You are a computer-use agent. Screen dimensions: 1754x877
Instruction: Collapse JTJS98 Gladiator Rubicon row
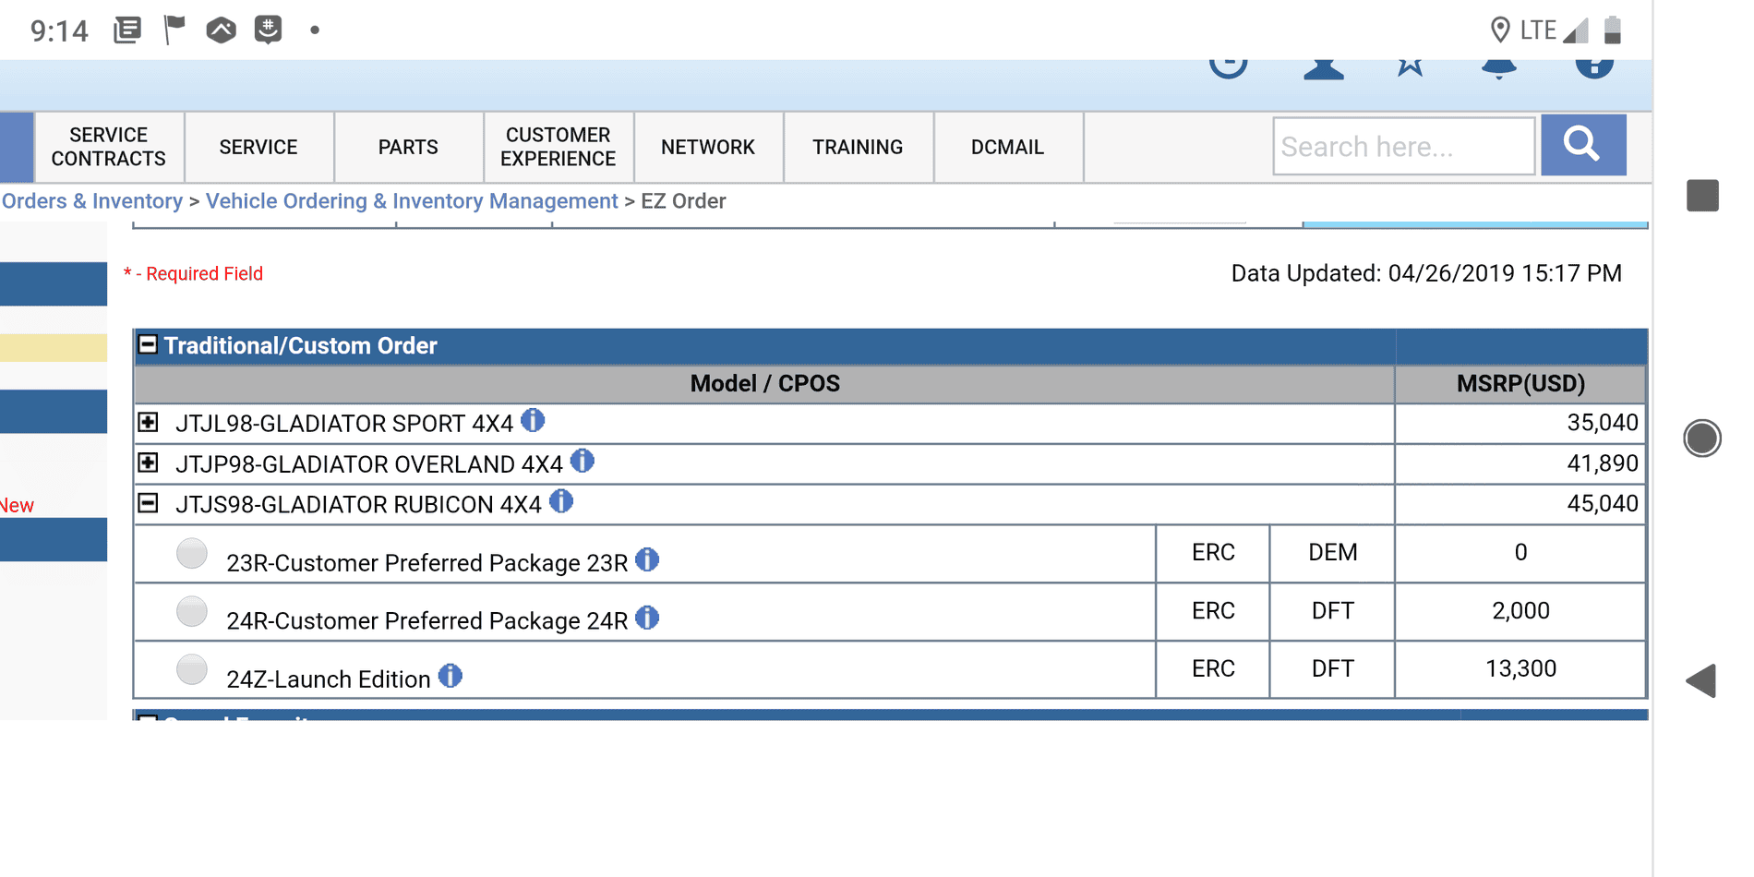point(148,503)
